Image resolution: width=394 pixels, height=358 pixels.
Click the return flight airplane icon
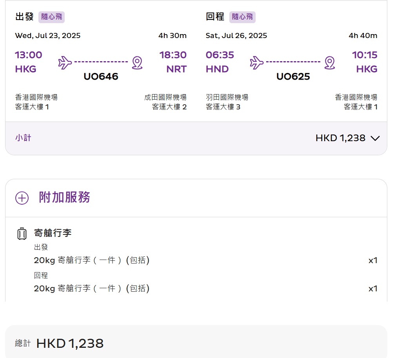click(x=257, y=62)
